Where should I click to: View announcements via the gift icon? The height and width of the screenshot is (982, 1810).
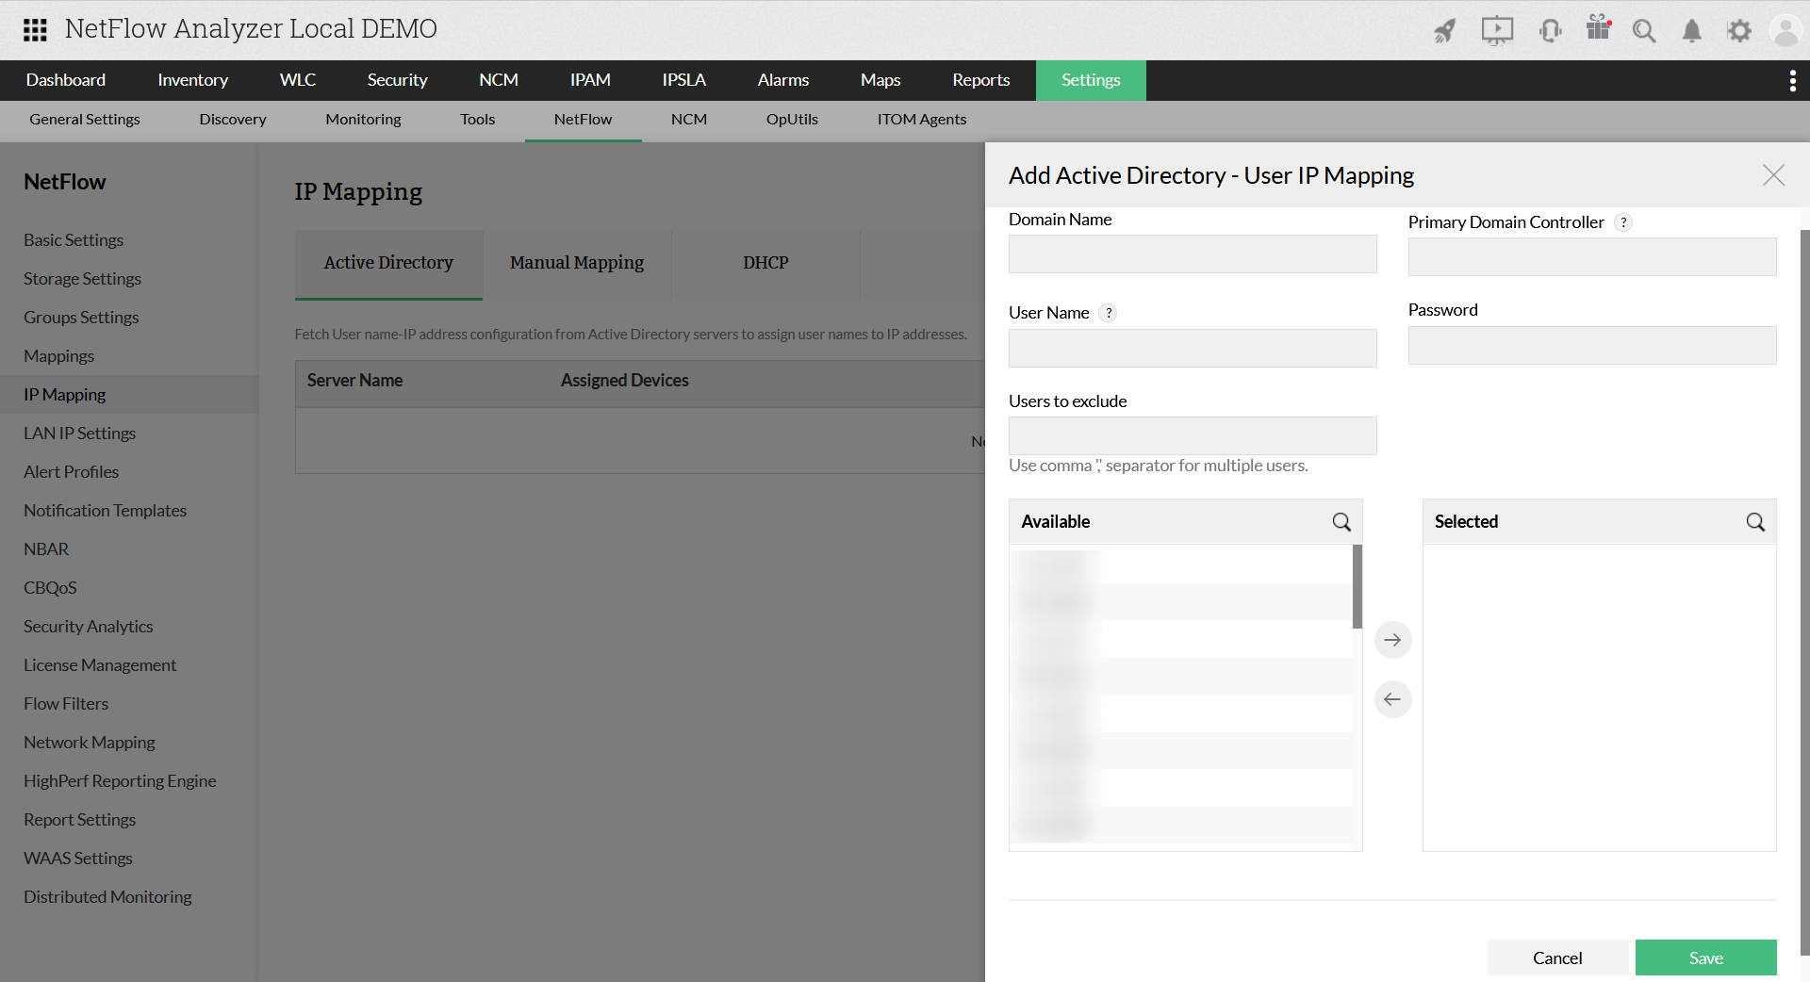click(1598, 28)
